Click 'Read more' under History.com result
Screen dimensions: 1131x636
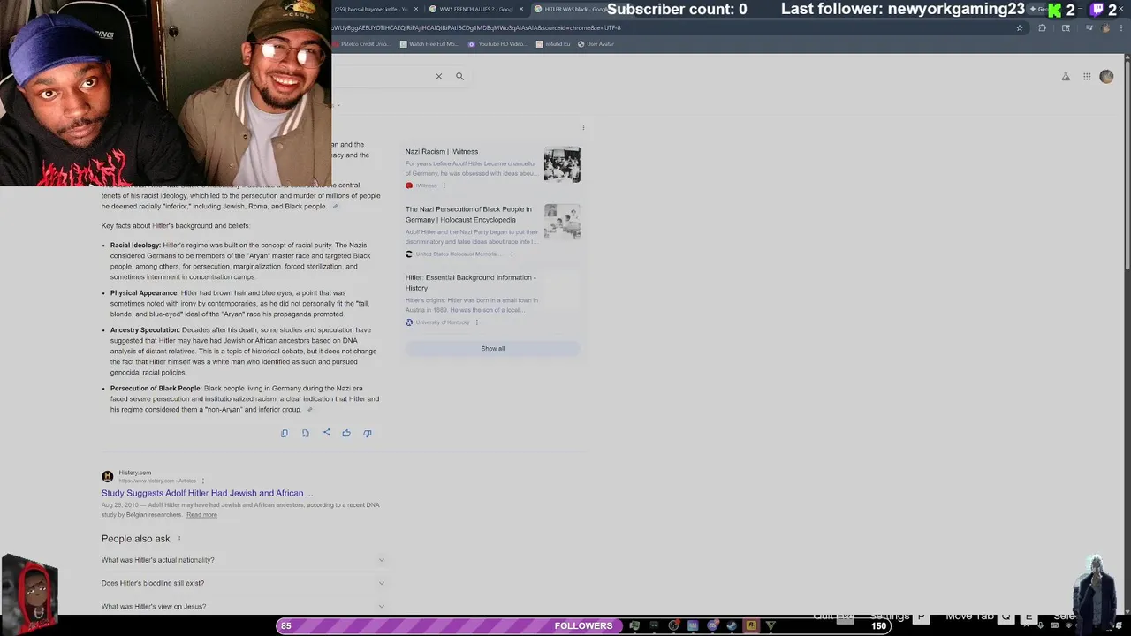201,515
